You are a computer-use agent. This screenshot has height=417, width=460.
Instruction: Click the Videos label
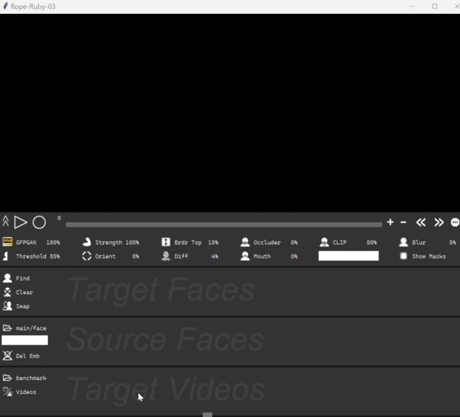click(26, 392)
